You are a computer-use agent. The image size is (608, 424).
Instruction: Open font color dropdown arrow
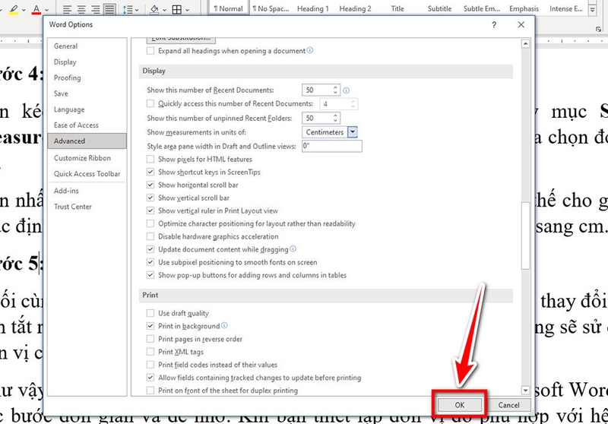[x=47, y=10]
